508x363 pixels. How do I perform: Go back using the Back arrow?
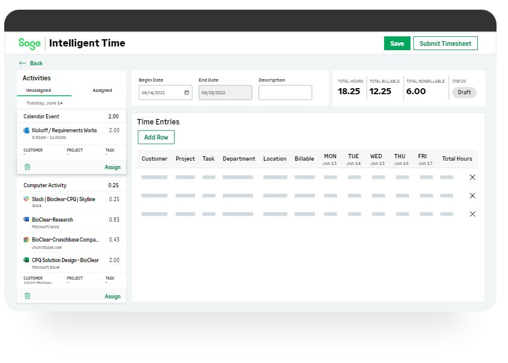click(x=31, y=63)
